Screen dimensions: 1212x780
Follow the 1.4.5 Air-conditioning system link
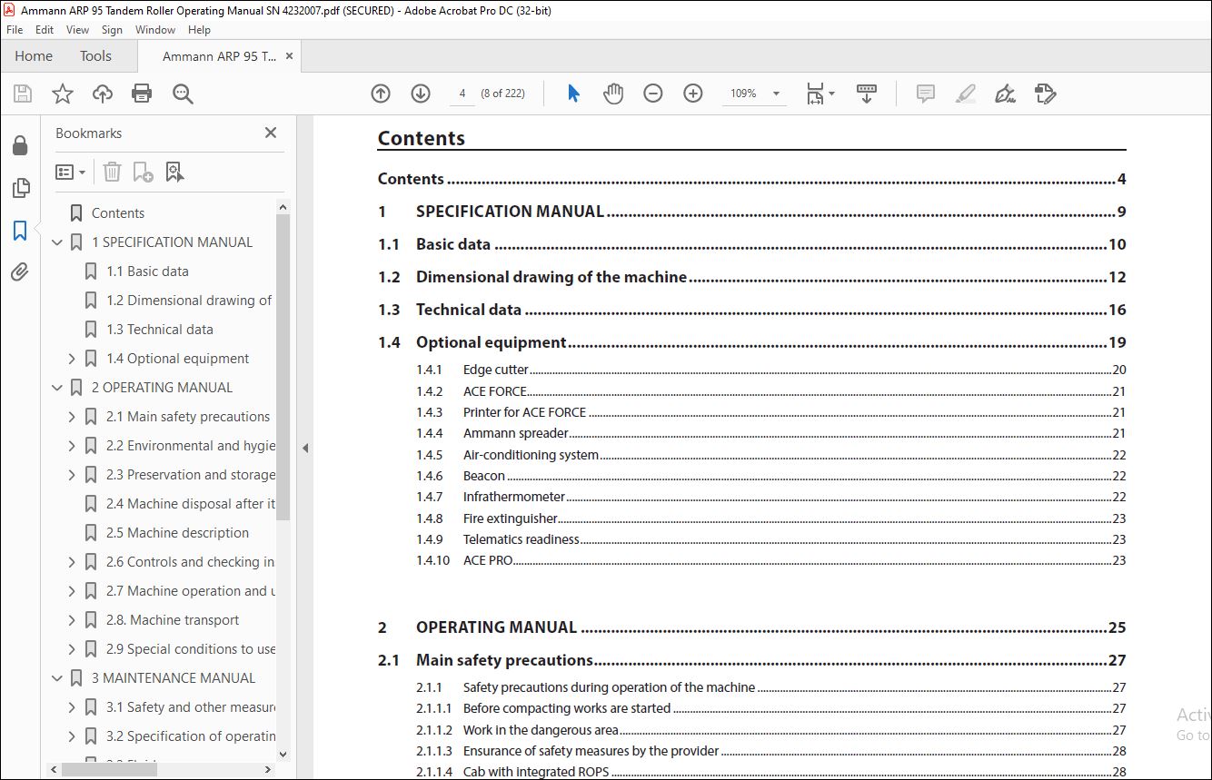(x=770, y=455)
